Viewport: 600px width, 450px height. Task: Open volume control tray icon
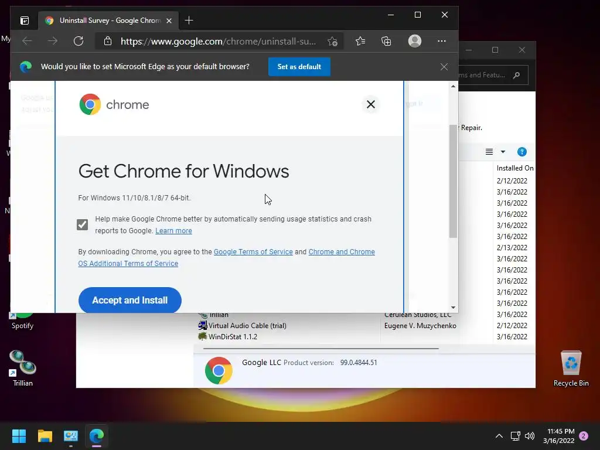530,436
